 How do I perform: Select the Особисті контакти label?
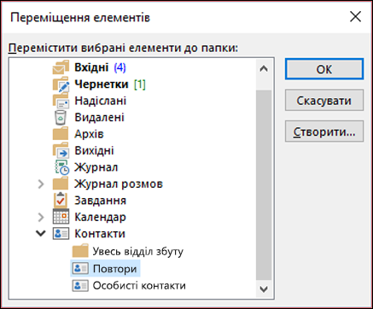(139, 285)
